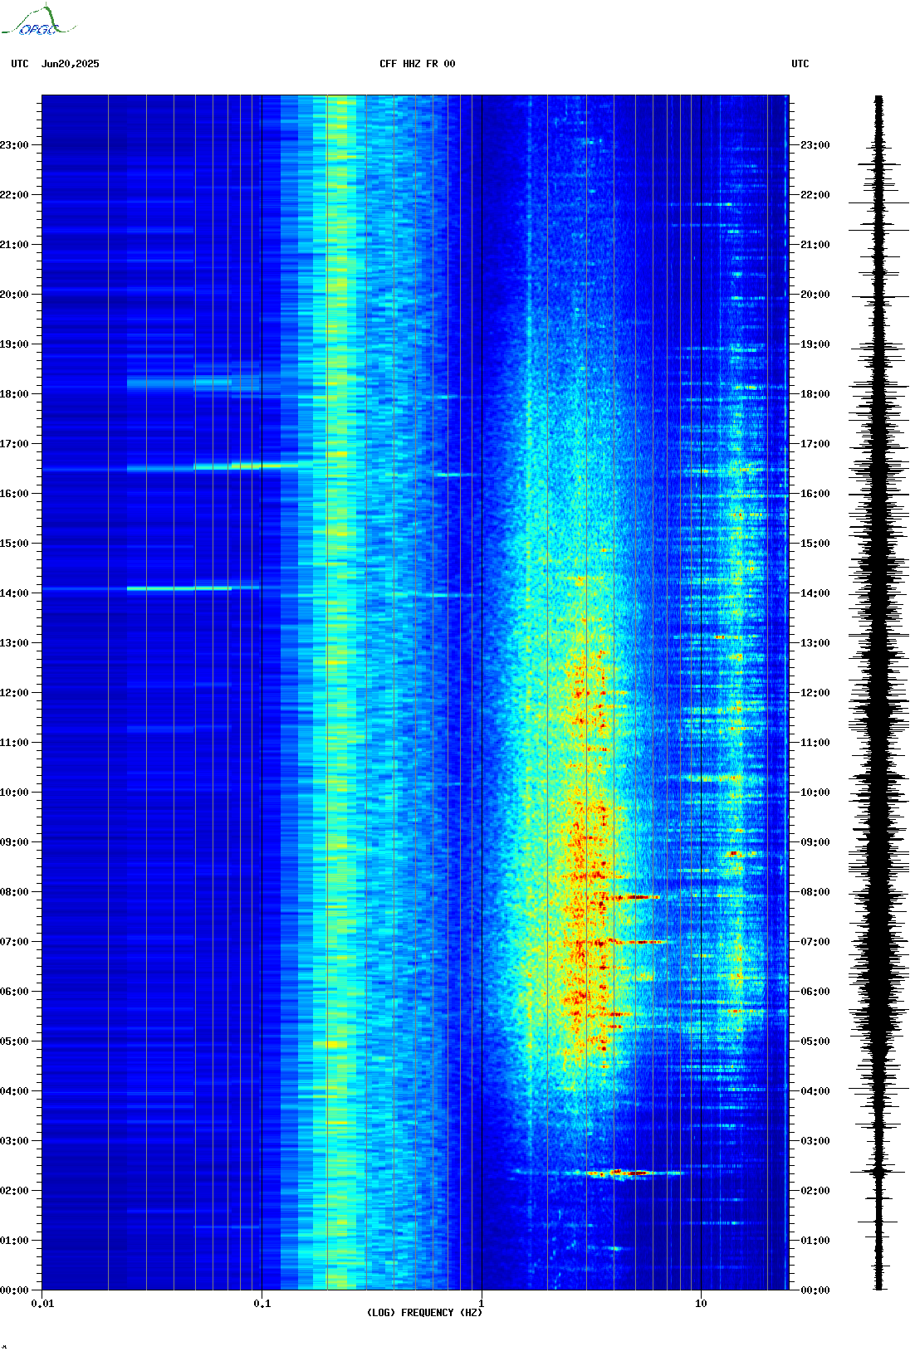
Task: Click the right UTC header label
Action: click(x=800, y=64)
